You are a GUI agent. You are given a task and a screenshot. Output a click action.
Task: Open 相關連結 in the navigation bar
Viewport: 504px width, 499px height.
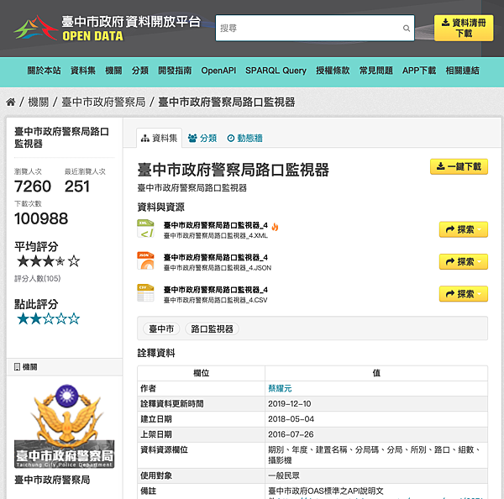[x=462, y=71]
